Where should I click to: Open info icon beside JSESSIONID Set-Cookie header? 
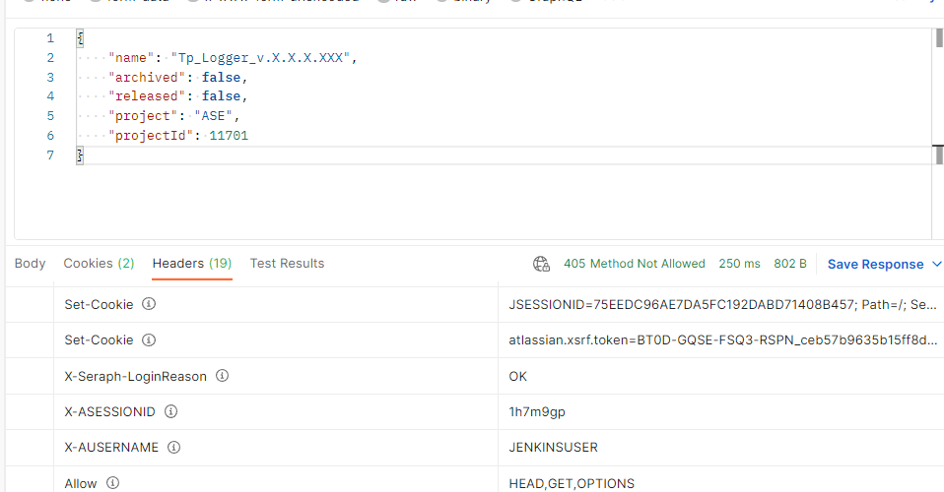tap(149, 304)
